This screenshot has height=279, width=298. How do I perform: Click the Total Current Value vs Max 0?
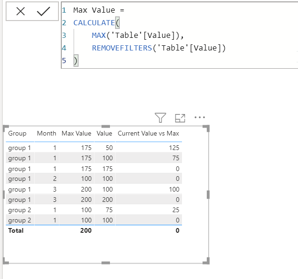pyautogui.click(x=177, y=230)
